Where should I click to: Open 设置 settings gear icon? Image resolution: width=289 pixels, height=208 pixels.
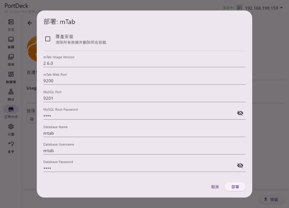click(11, 127)
